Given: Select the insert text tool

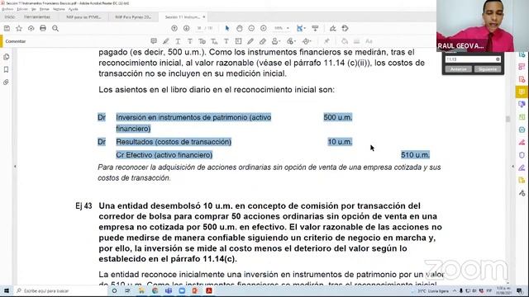Looking at the screenshot, I should pos(214,41).
